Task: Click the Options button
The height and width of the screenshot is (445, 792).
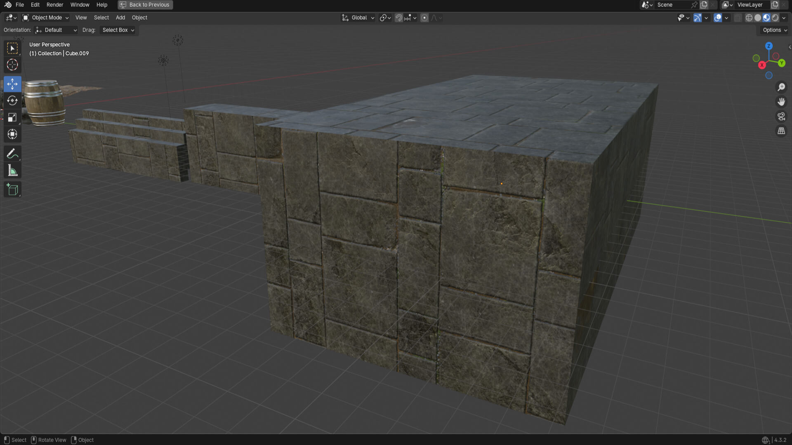Action: (775, 30)
